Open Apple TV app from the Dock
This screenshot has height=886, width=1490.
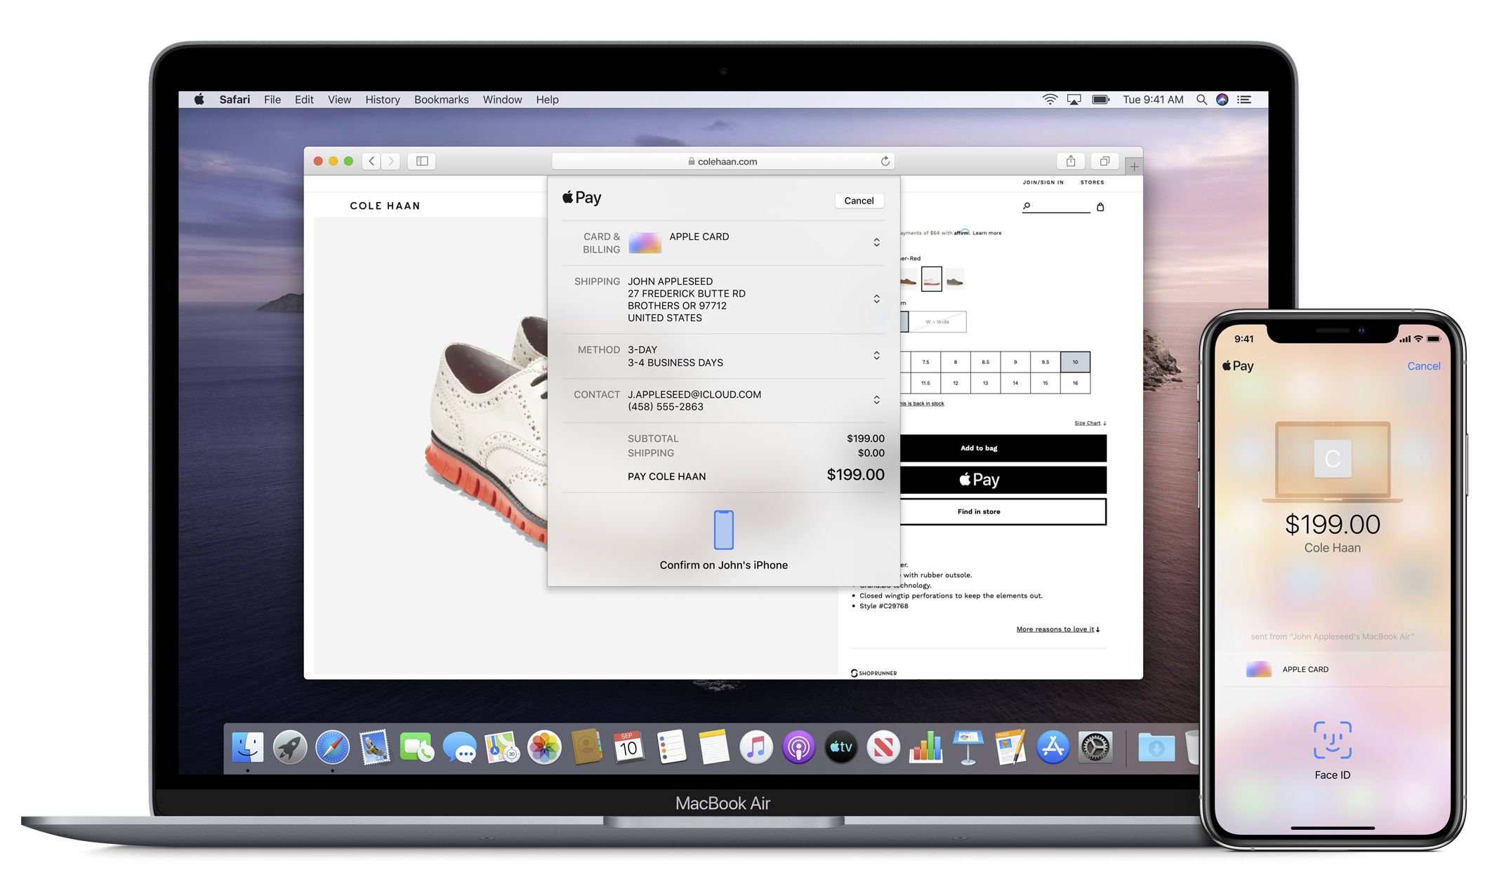click(x=840, y=747)
